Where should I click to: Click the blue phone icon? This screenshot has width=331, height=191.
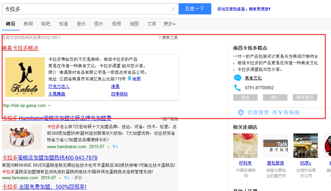[x=238, y=88]
